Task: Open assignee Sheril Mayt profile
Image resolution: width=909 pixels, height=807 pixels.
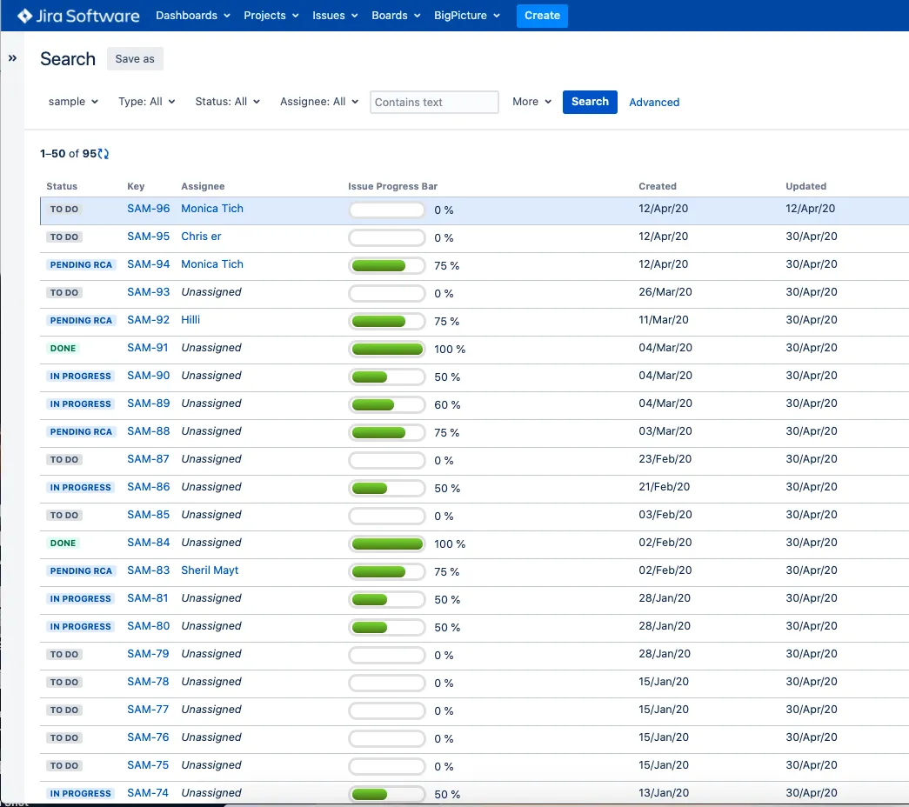Action: (x=210, y=570)
